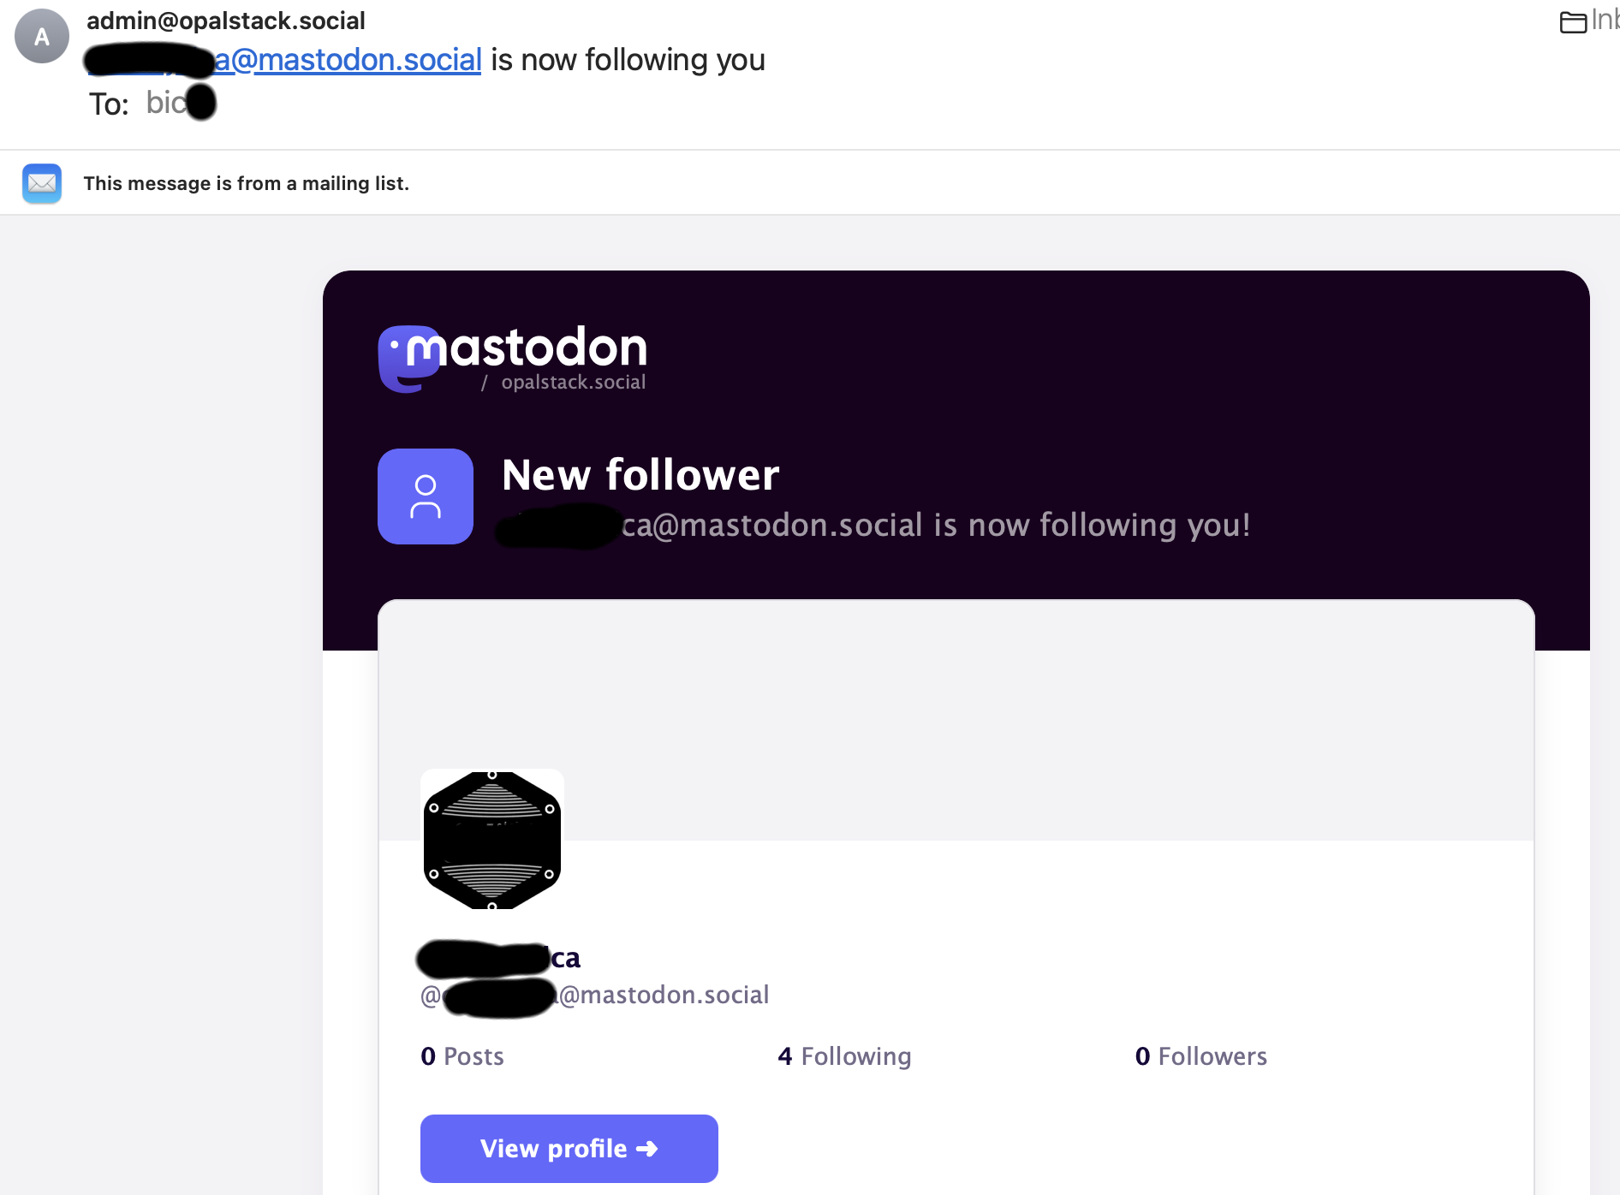1620x1195 pixels.
Task: Click the follower's @mastodon.social handle
Action: pyautogui.click(x=594, y=995)
